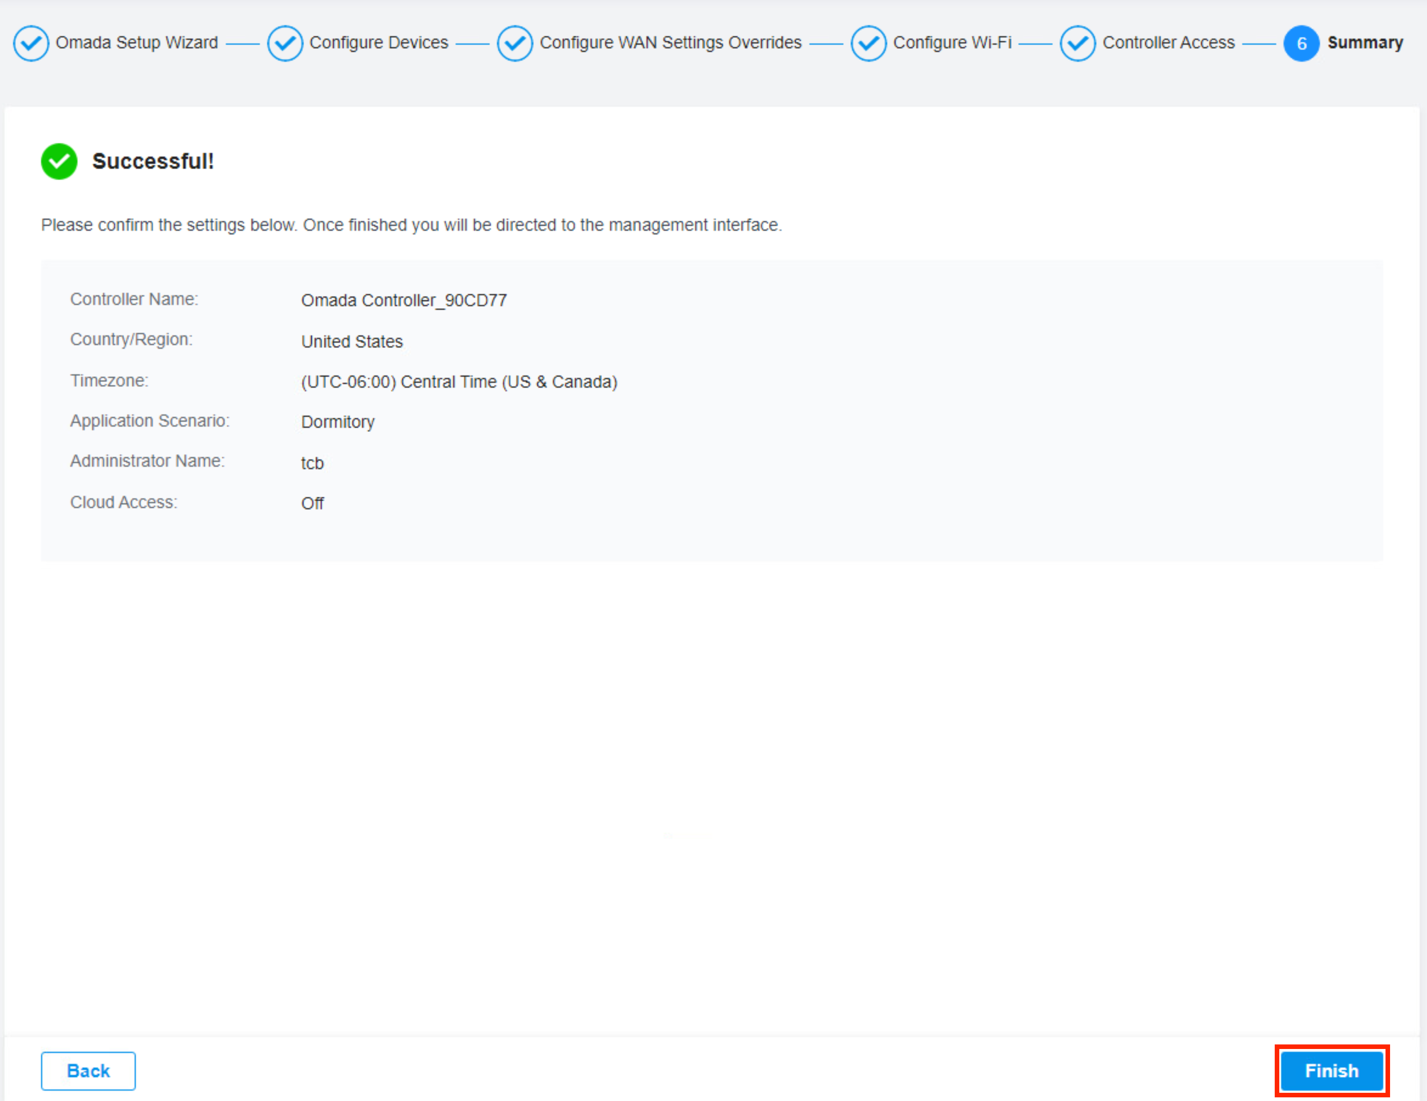Click the Configure Wi-Fi step checkmark icon
Viewport: 1427px width, 1101px height.
point(869,43)
